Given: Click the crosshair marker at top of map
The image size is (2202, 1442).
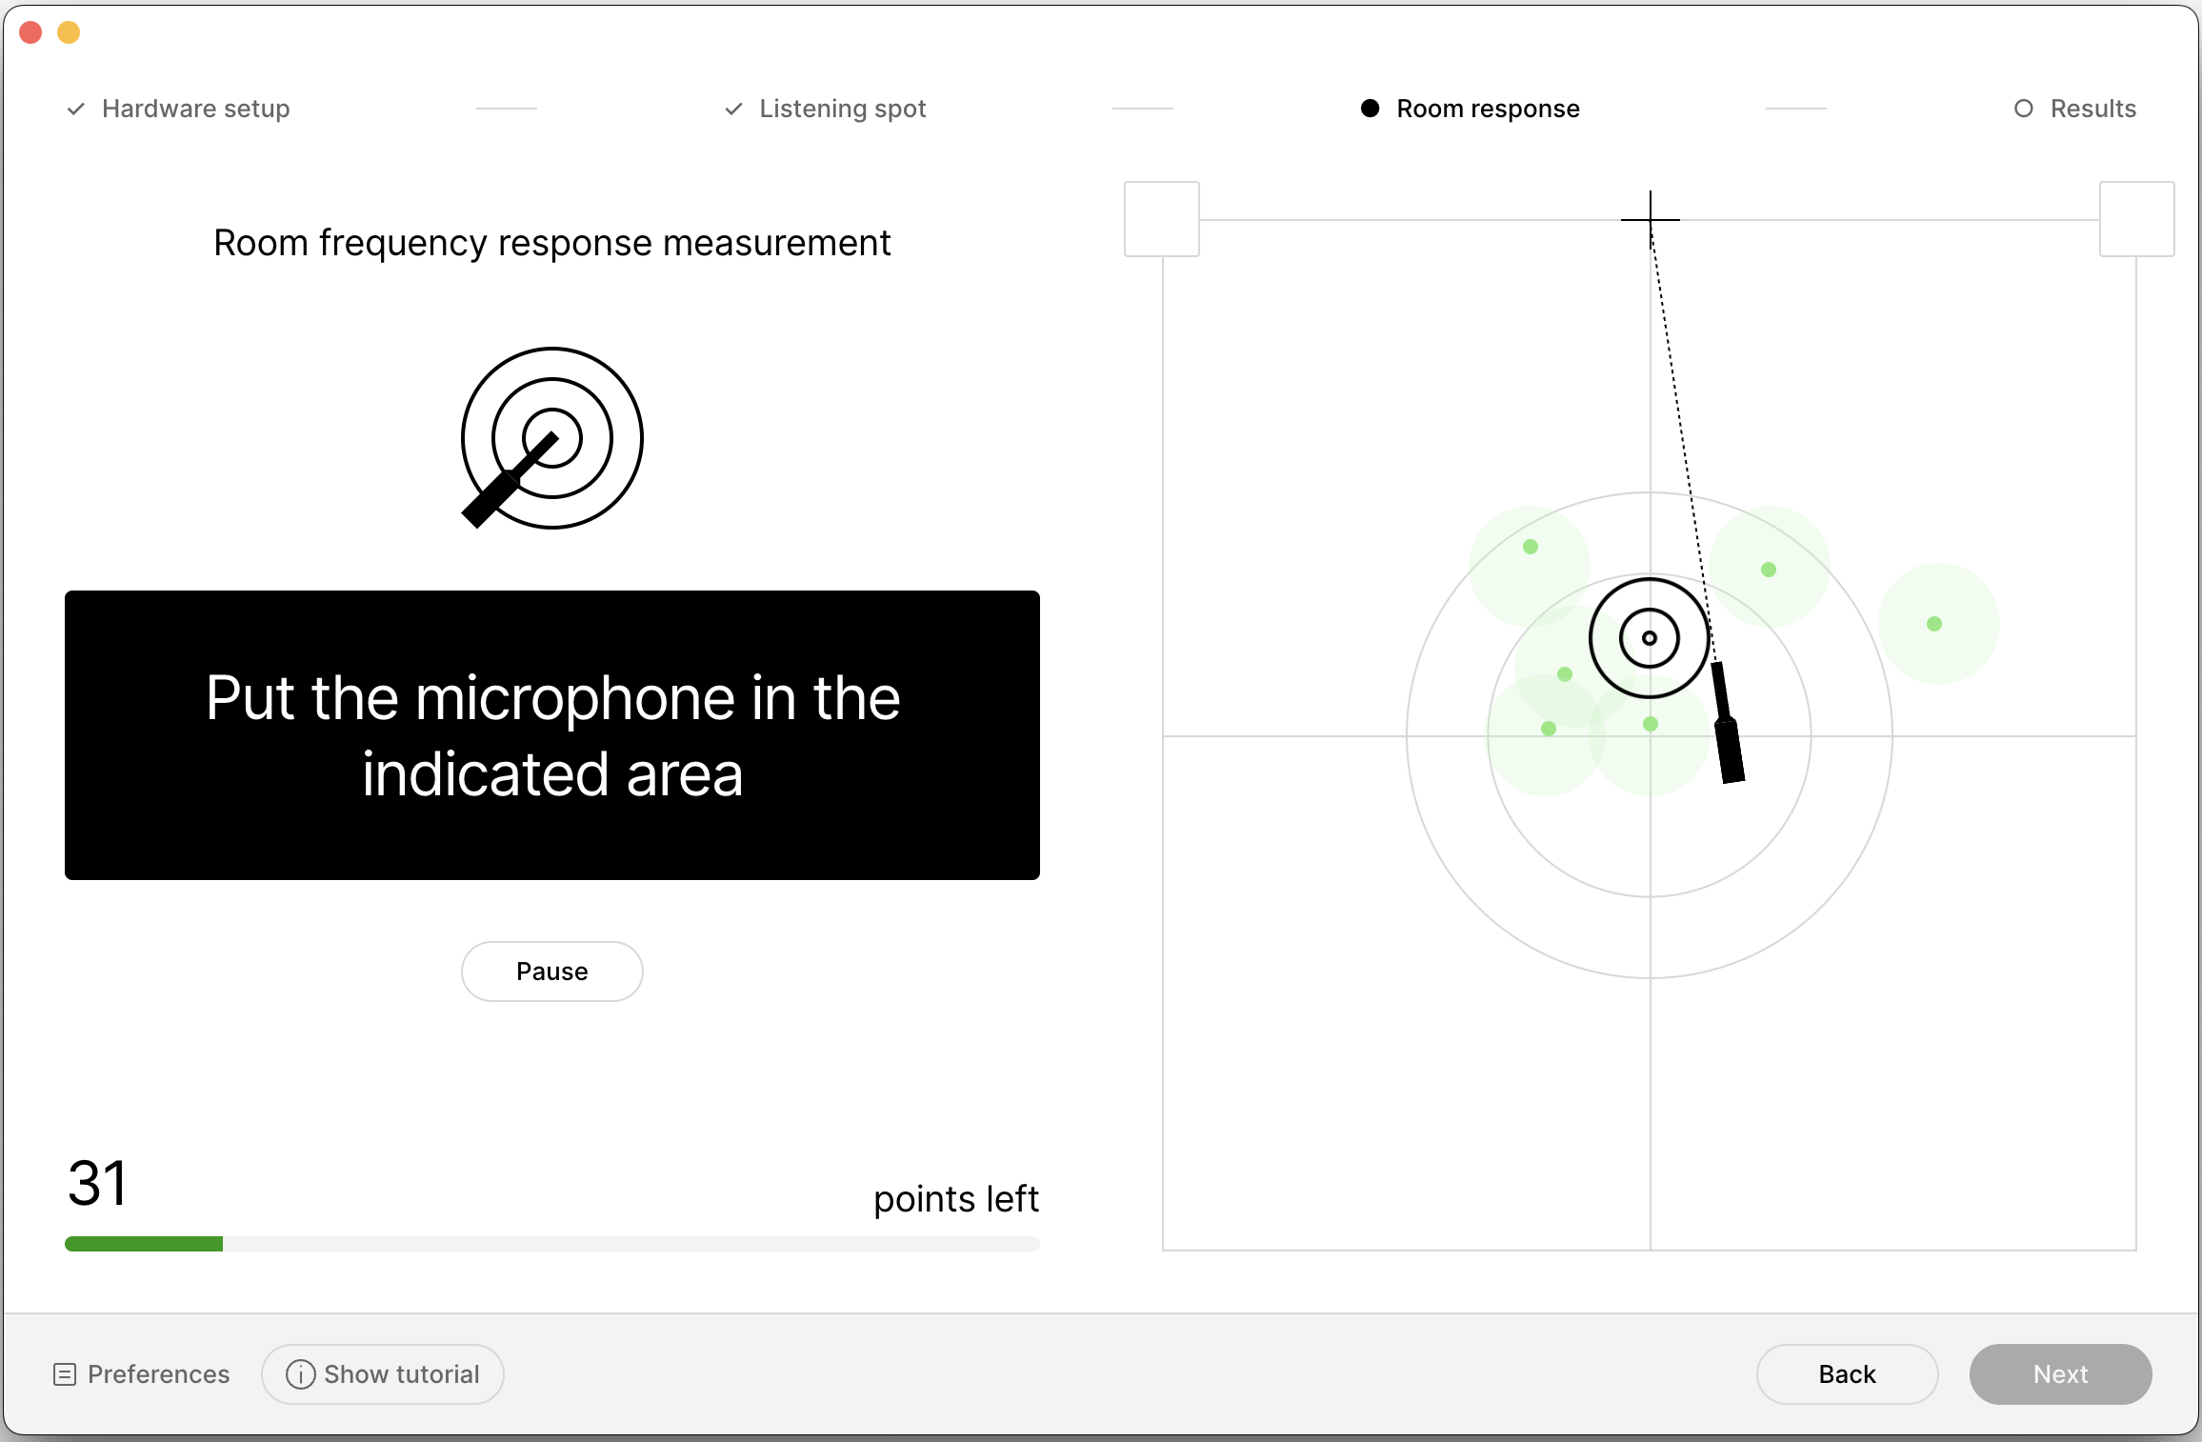Looking at the screenshot, I should tap(1651, 219).
